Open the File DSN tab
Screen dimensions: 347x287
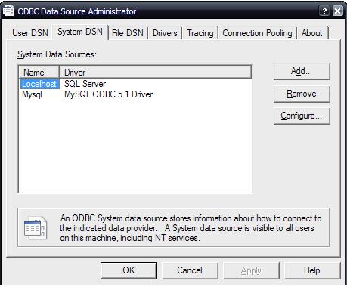point(128,33)
